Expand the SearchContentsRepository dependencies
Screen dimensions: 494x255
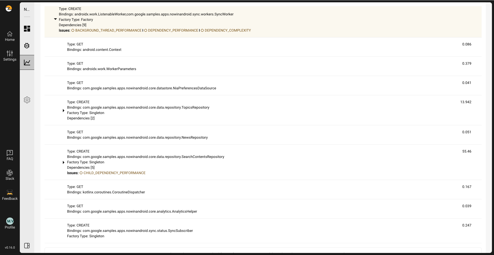64,162
